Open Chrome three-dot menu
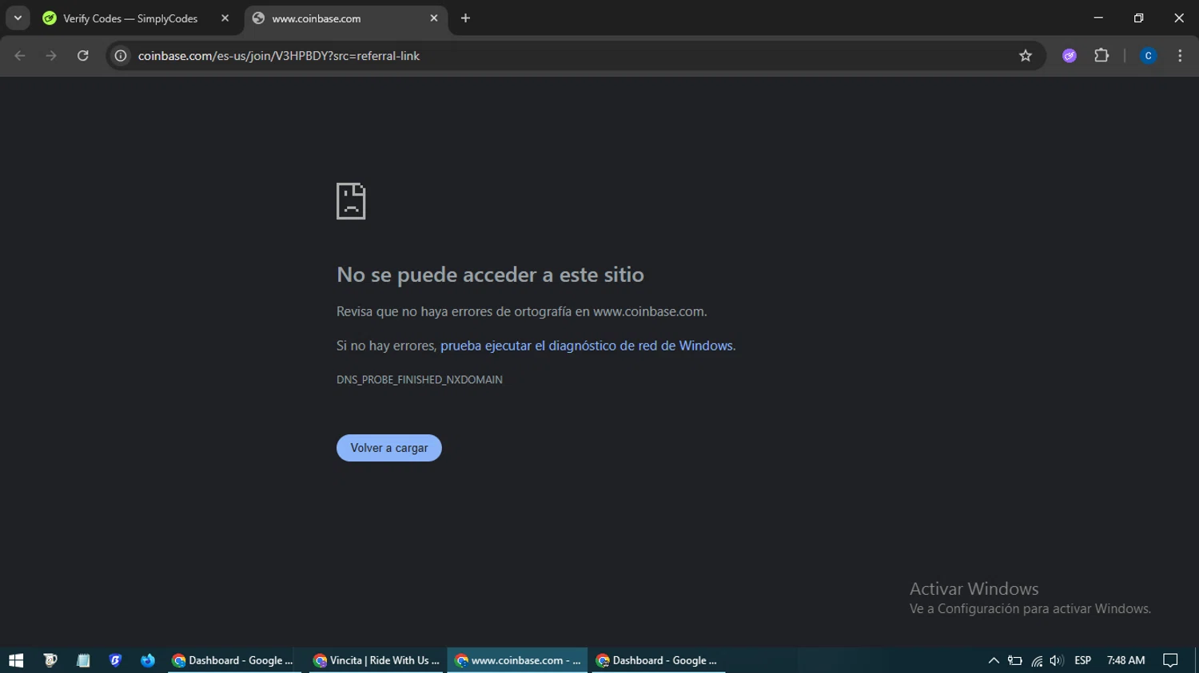 [1180, 56]
